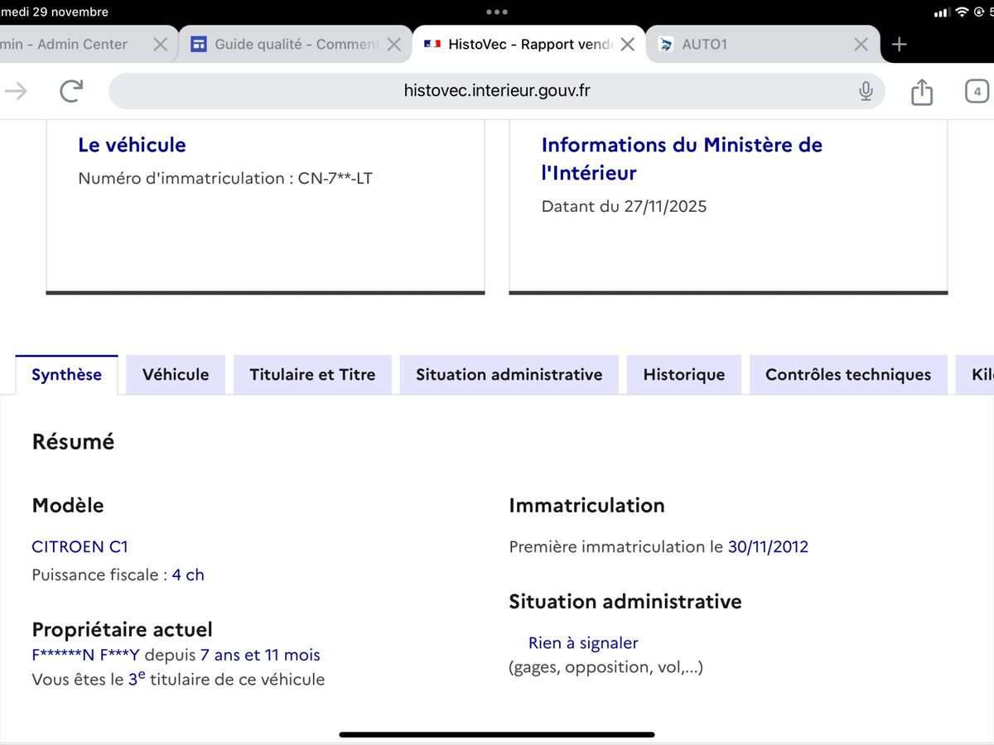The width and height of the screenshot is (994, 745).
Task: Tap the CITROEN C1 model text
Action: (x=80, y=546)
